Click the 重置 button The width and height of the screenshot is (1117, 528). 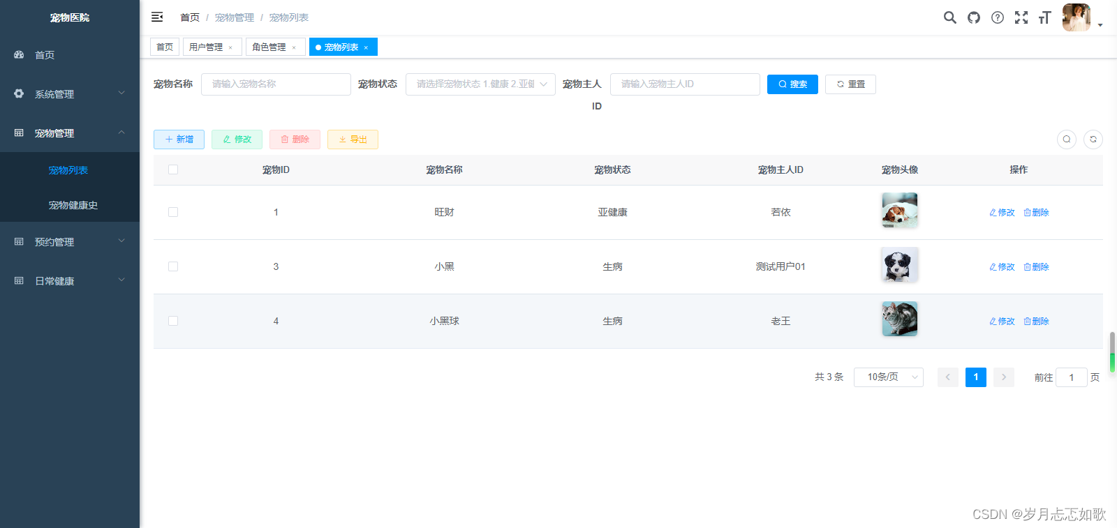click(x=850, y=84)
